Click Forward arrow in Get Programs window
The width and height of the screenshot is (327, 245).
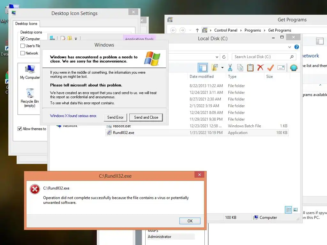pos(182,30)
